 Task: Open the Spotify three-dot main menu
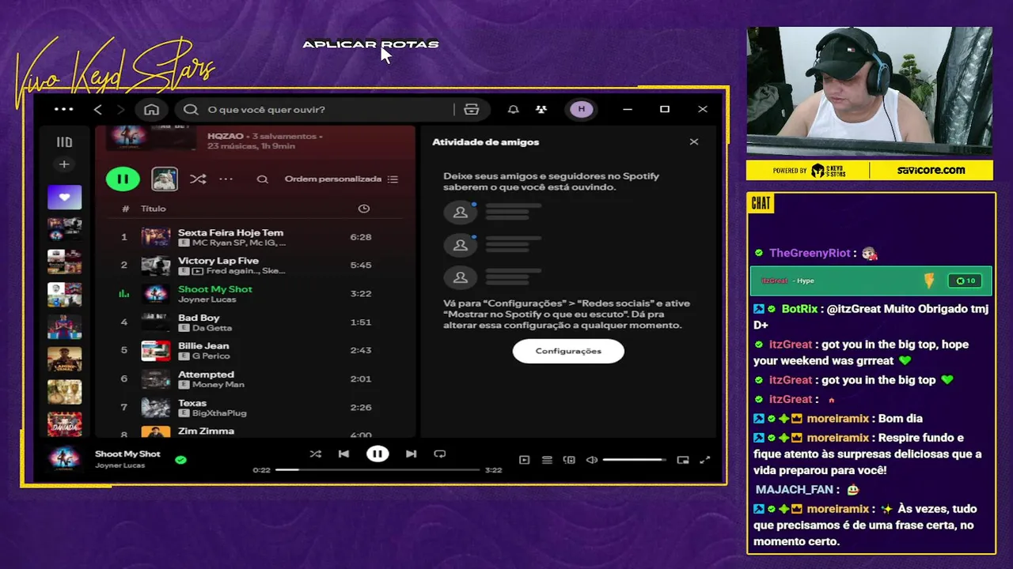click(x=63, y=109)
